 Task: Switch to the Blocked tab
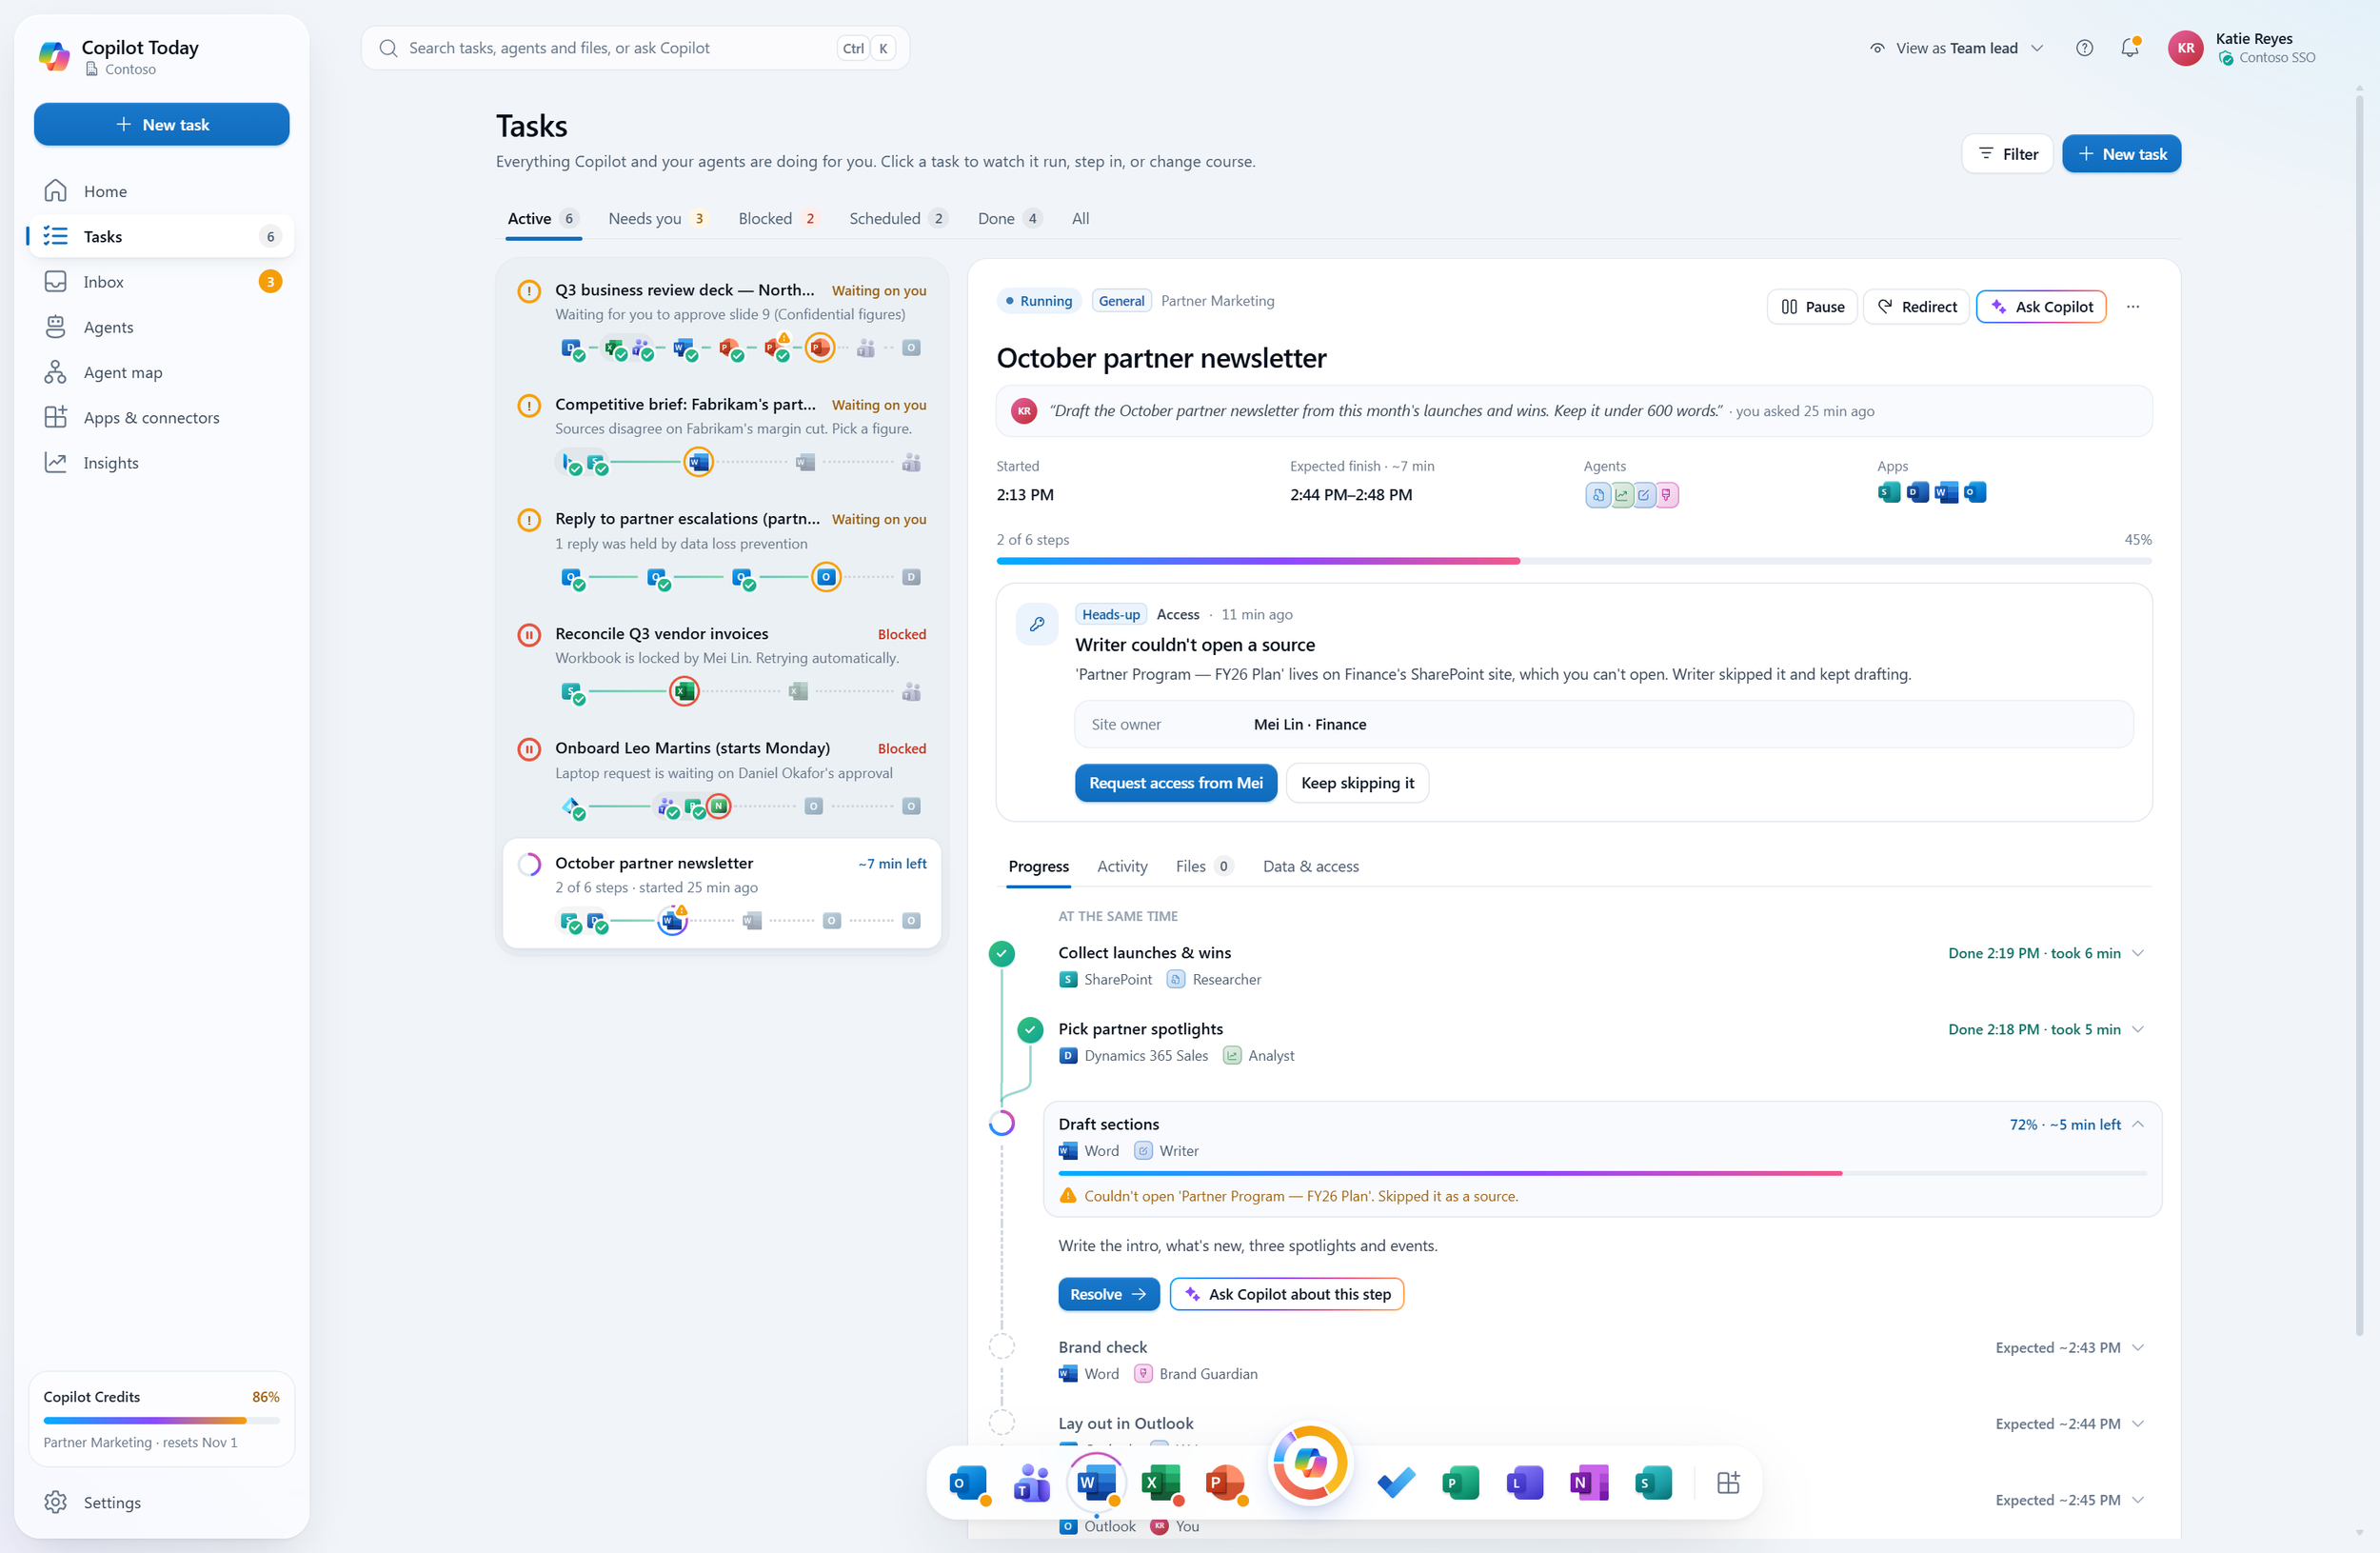point(778,218)
